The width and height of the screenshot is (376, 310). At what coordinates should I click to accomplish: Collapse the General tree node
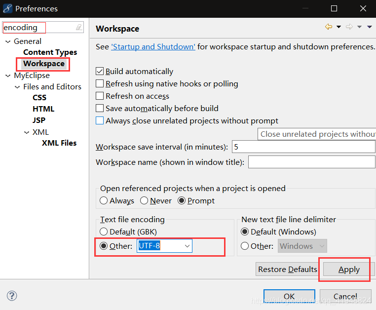(x=8, y=41)
